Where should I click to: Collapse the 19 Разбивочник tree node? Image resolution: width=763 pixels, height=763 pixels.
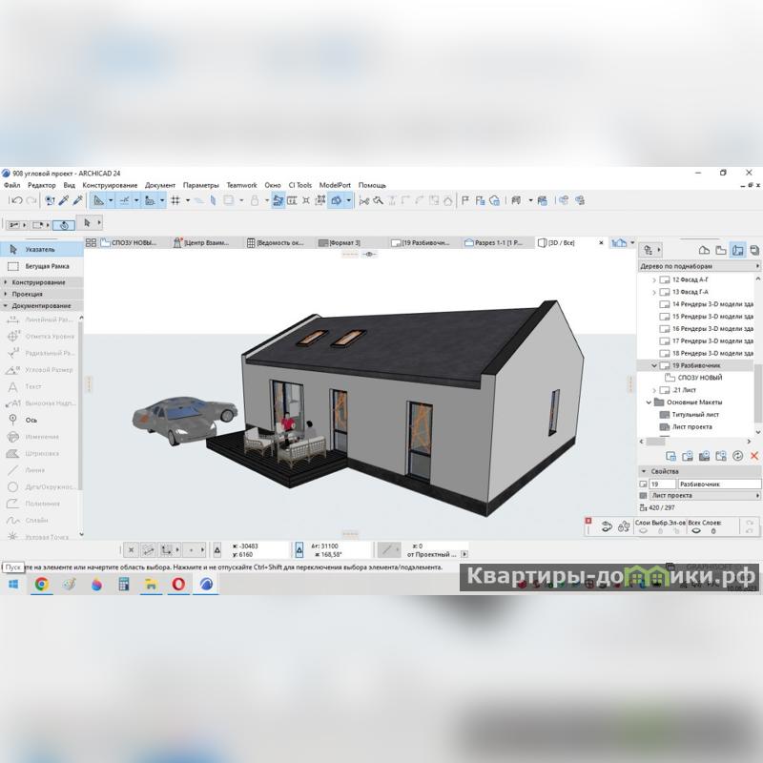[x=654, y=365]
